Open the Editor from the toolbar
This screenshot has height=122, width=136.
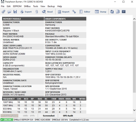tap(85, 12)
